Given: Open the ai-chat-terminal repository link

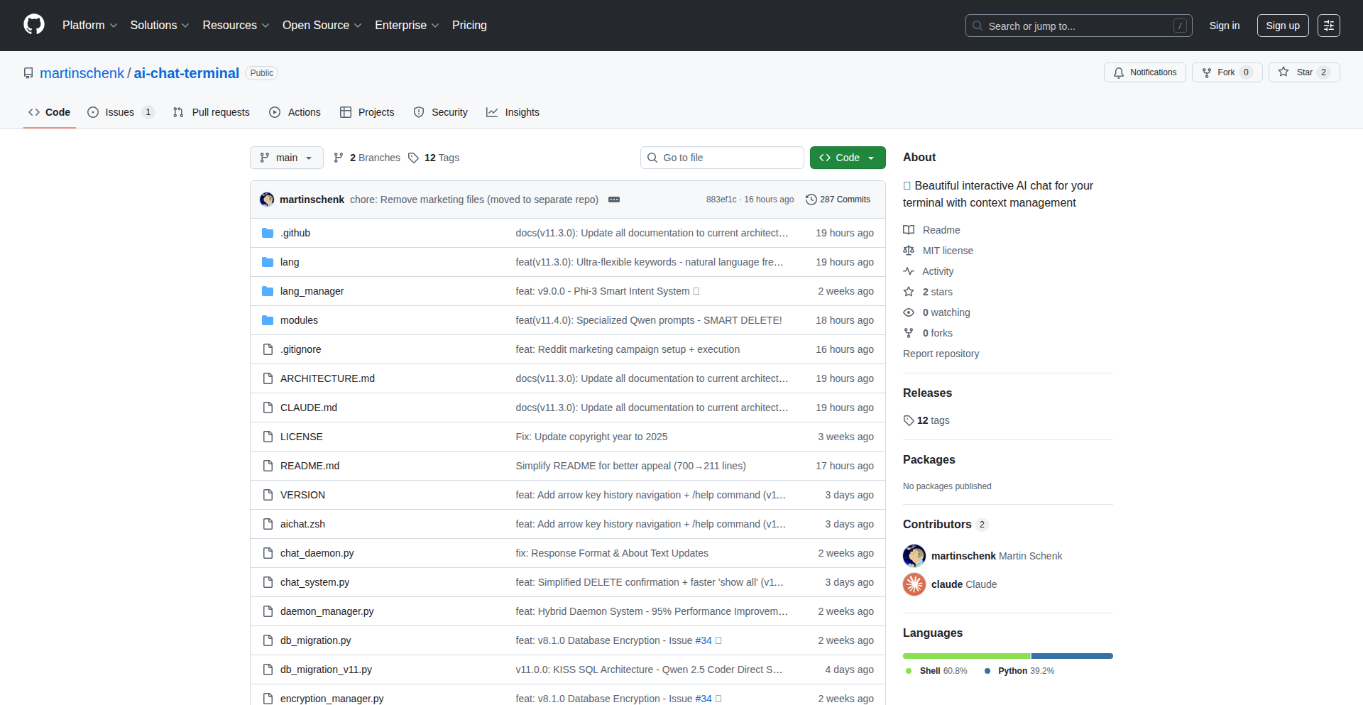Looking at the screenshot, I should [187, 73].
